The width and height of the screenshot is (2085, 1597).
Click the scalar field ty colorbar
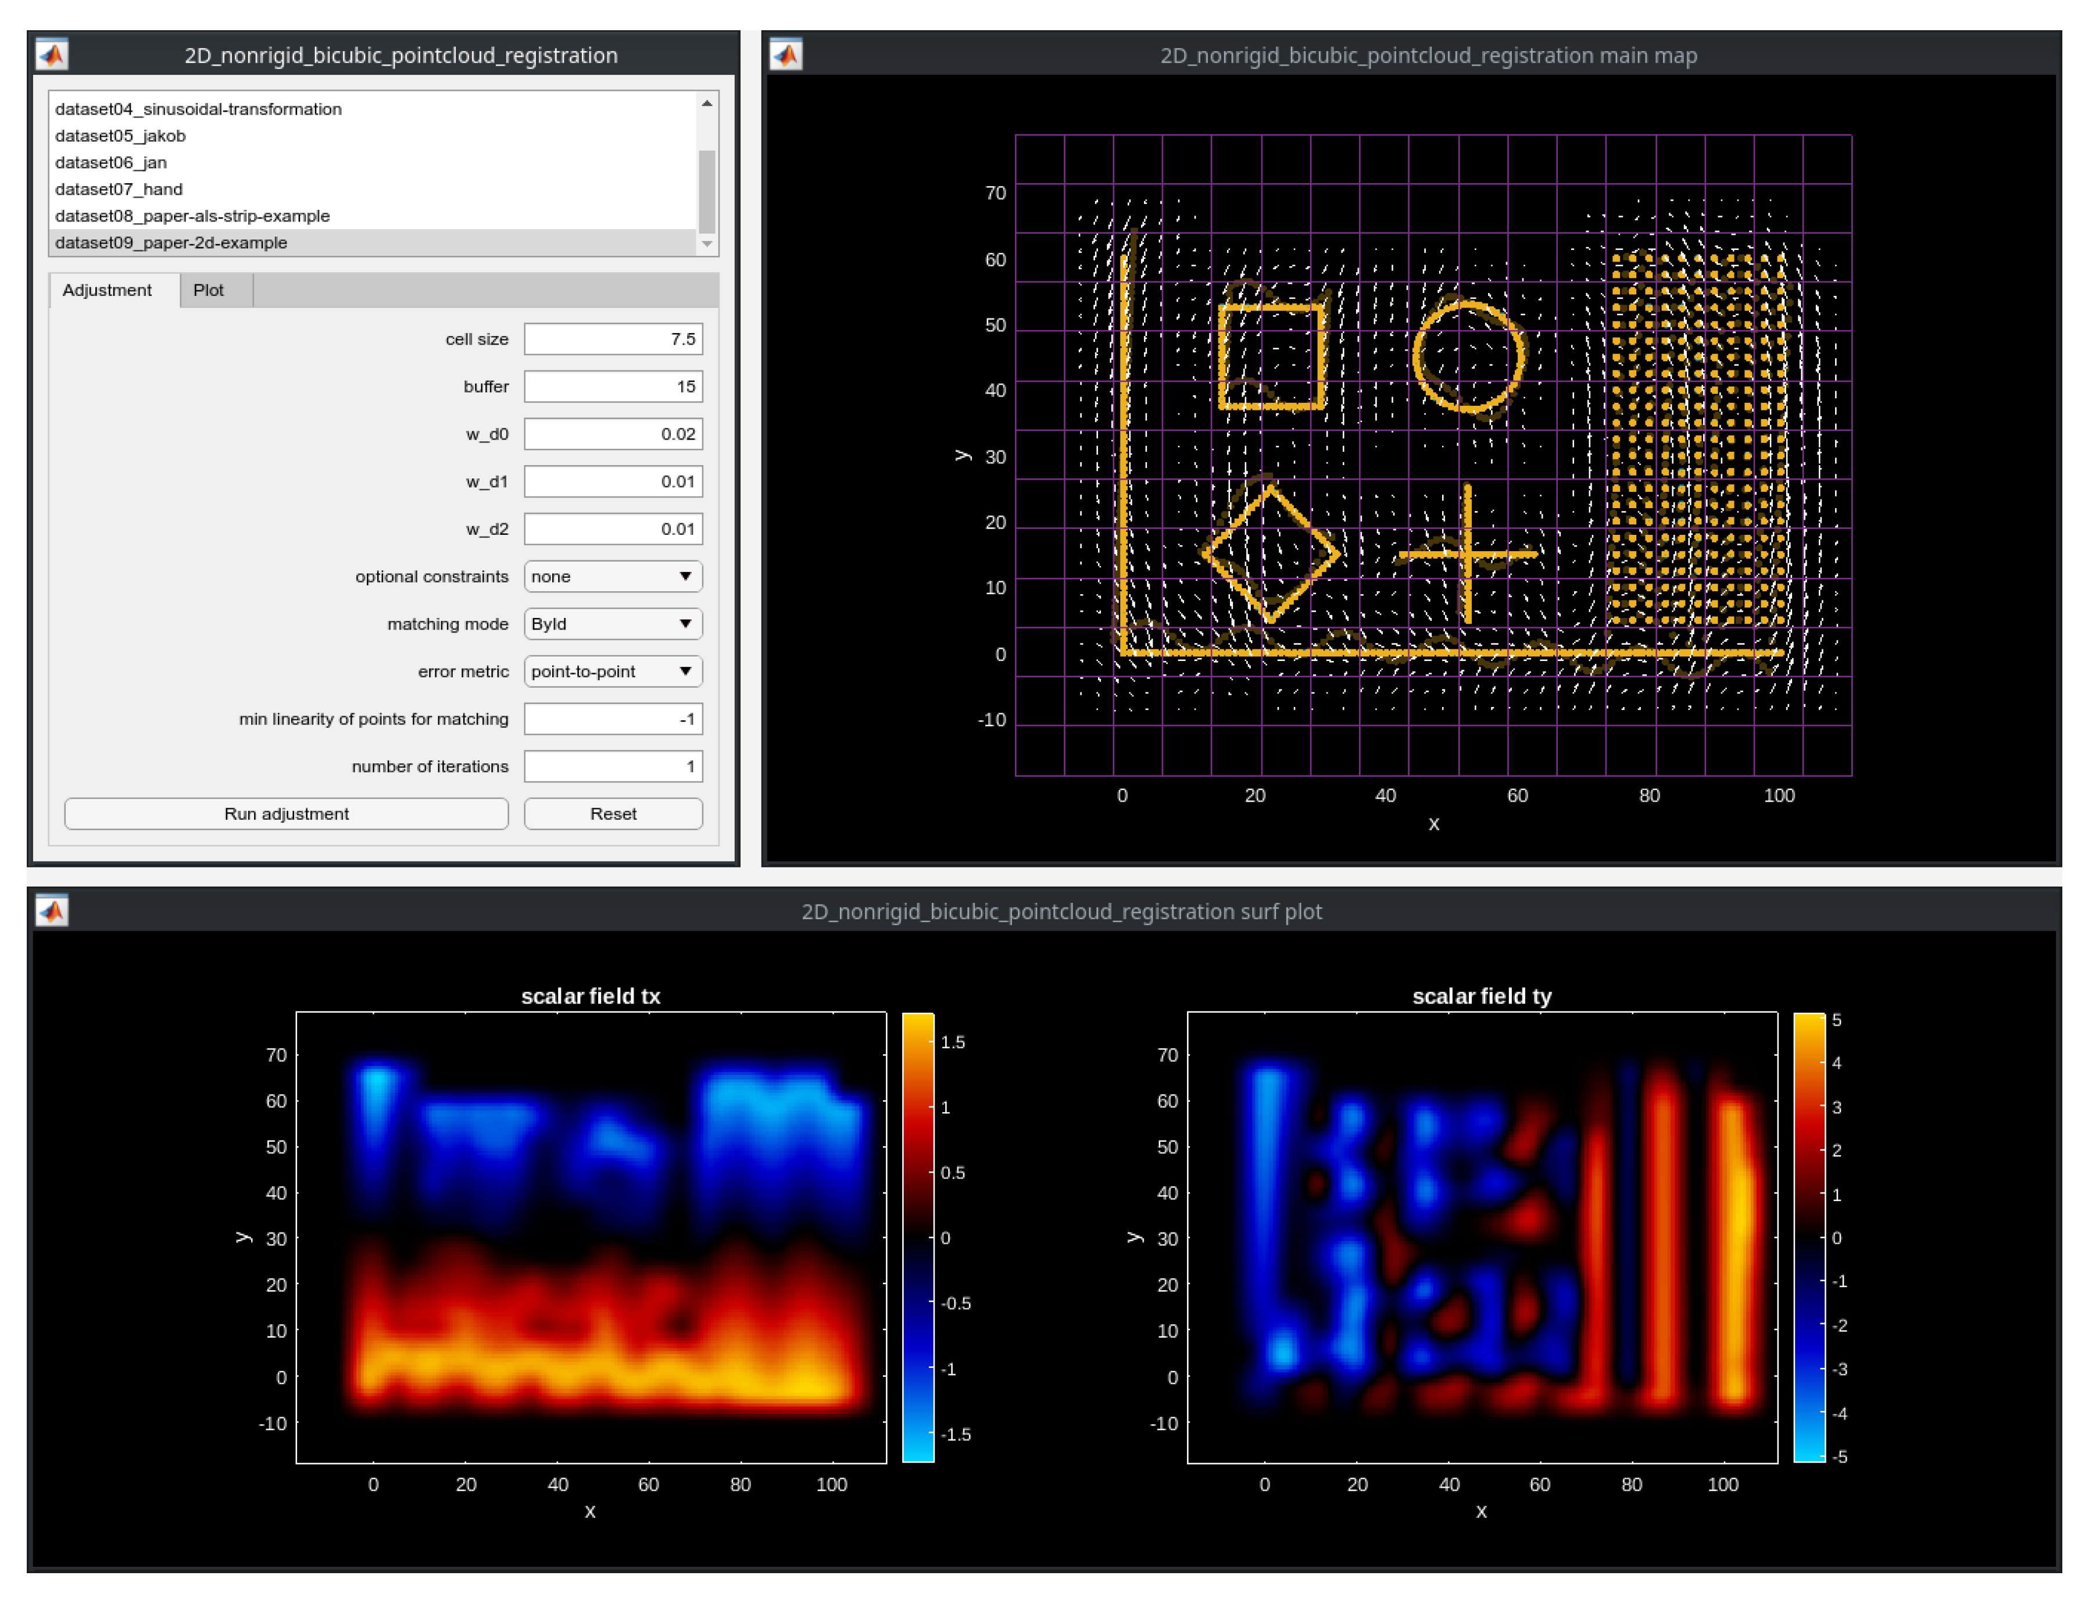pos(1808,1237)
